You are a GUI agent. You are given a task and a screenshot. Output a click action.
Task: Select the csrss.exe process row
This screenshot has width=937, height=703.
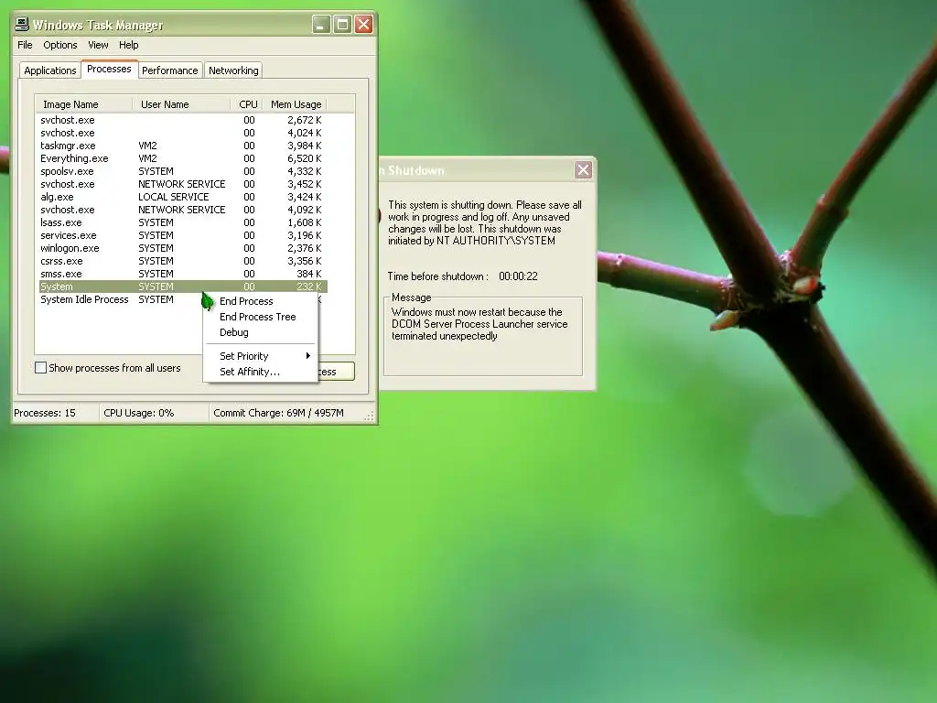coord(182,261)
